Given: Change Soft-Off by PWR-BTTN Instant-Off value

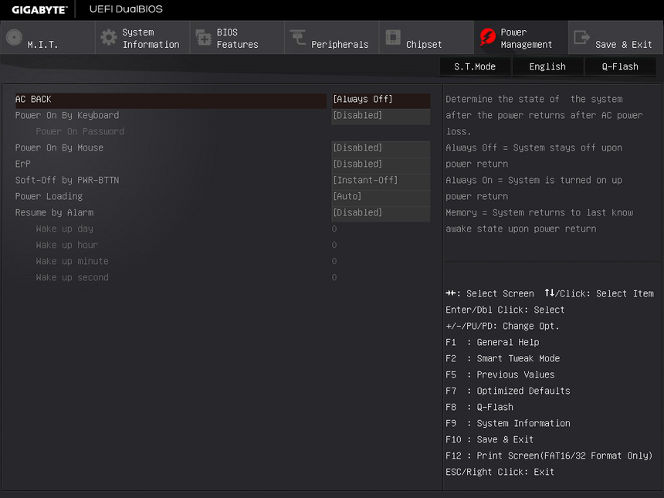Looking at the screenshot, I should 381,181.
